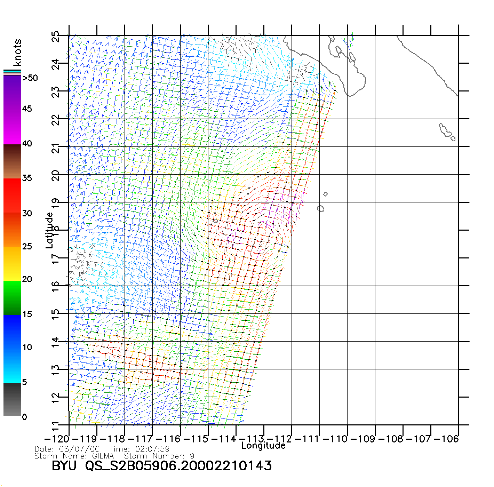Click the '>50' label on color scale
Screen dimensions: 494x487
pos(30,78)
